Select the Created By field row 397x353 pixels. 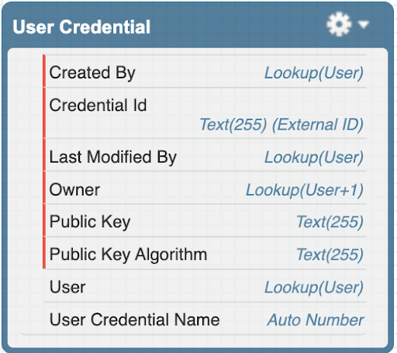(x=205, y=72)
